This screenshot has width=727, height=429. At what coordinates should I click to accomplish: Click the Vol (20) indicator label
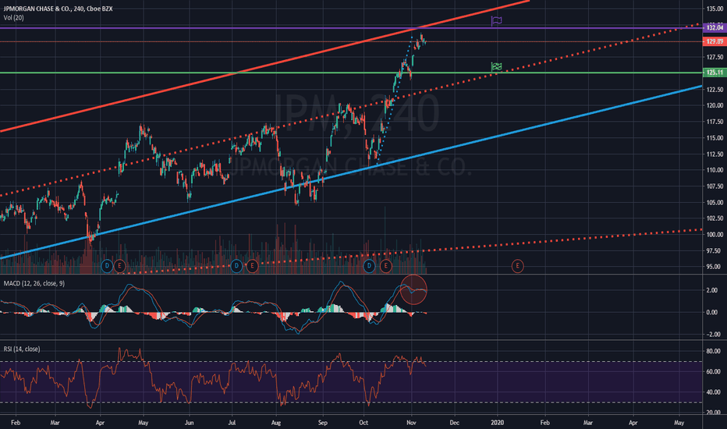tap(13, 18)
